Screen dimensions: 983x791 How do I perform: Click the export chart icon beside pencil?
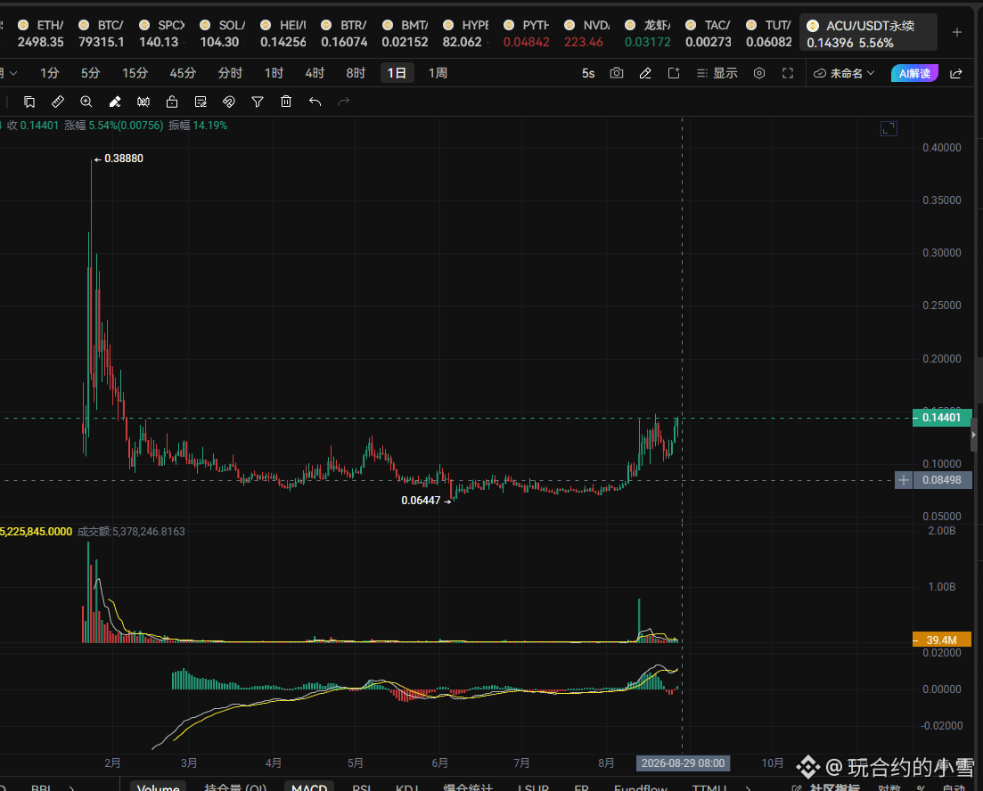coord(674,73)
